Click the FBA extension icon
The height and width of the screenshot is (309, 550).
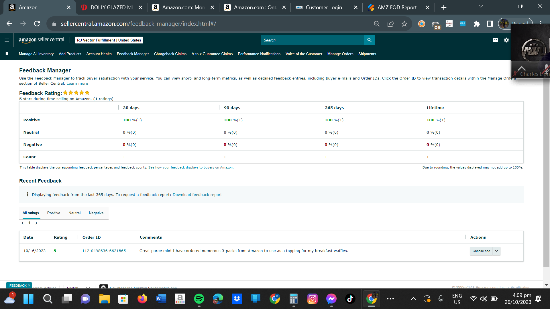[463, 24]
